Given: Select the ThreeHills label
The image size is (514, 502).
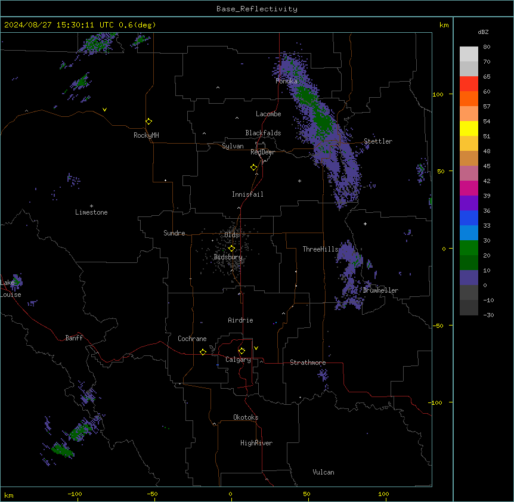Looking at the screenshot, I should tap(320, 249).
